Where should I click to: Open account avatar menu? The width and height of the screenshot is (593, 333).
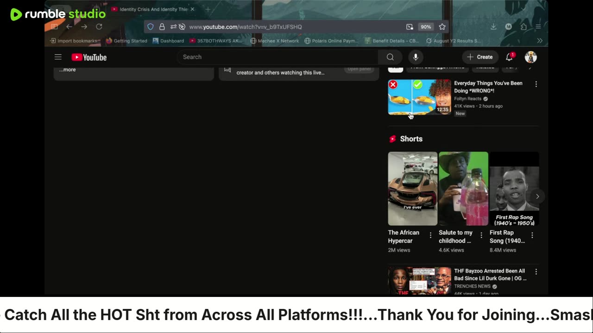click(x=530, y=57)
